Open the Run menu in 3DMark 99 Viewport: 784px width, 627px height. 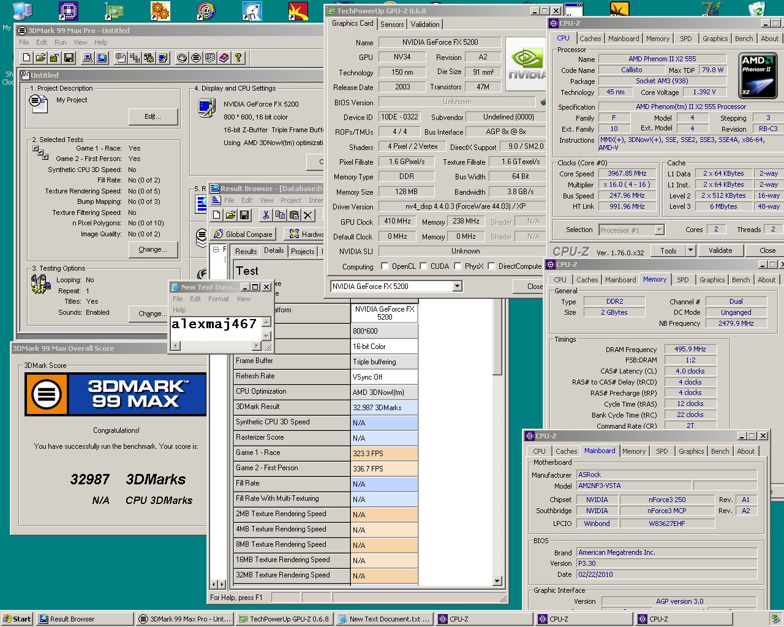pos(60,42)
